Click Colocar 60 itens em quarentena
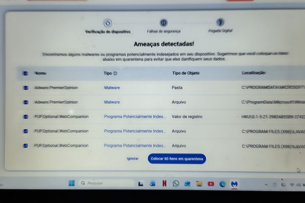 click(177, 159)
